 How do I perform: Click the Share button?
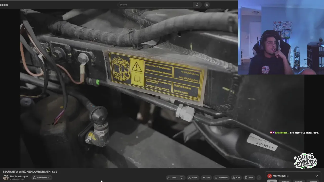193,178
